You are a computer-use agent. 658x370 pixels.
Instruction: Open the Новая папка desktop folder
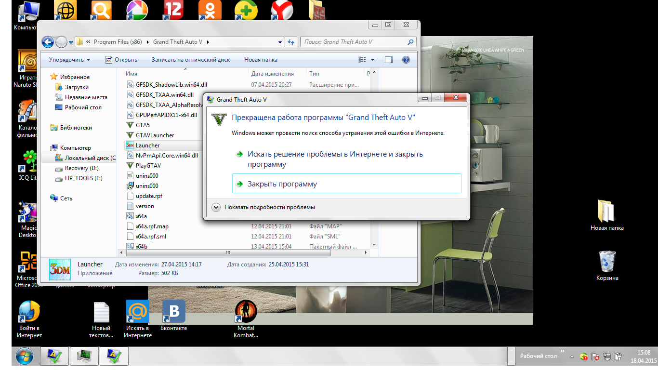[x=607, y=215]
